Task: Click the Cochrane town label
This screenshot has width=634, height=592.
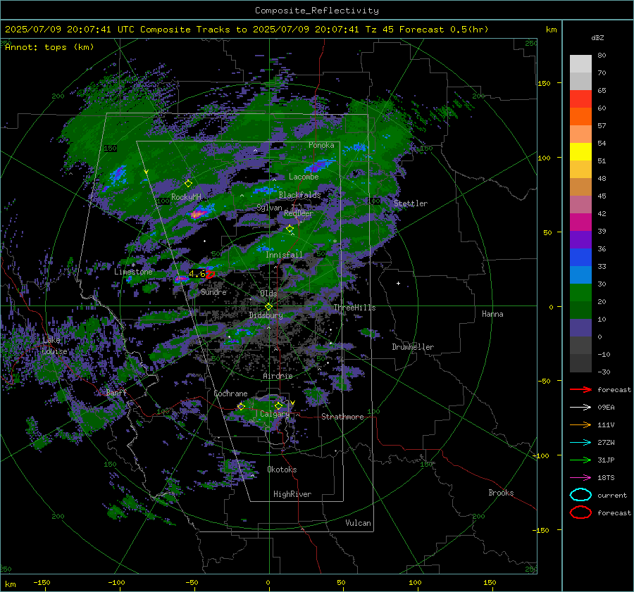Action: tap(230, 393)
